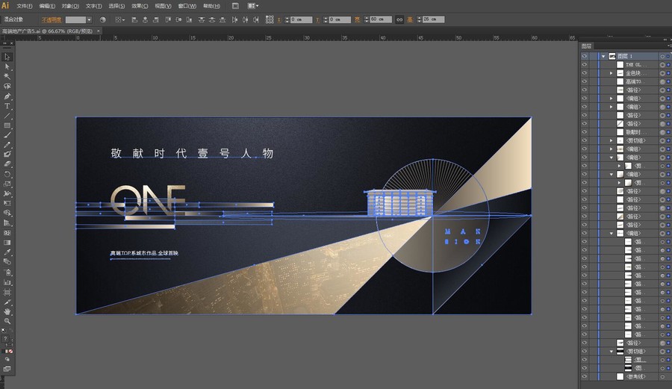The height and width of the screenshot is (389, 672).
Task: Activate the Type tool
Action: (x=7, y=106)
